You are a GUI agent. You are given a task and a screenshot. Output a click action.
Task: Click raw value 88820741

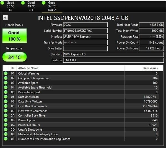[151, 97]
